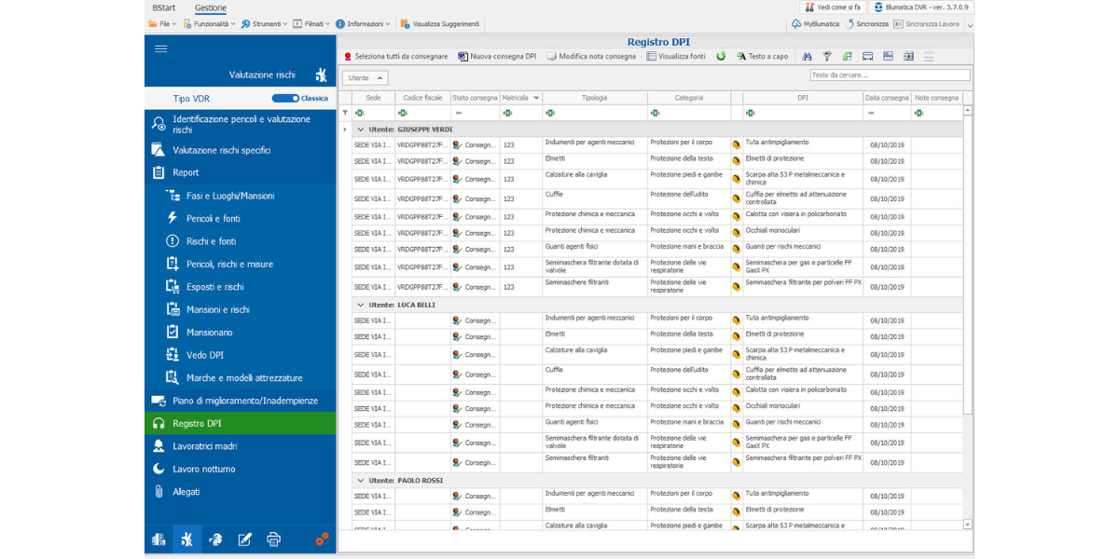This screenshot has height=559, width=1119.
Task: Click the binoculars search icon
Action: coord(808,57)
